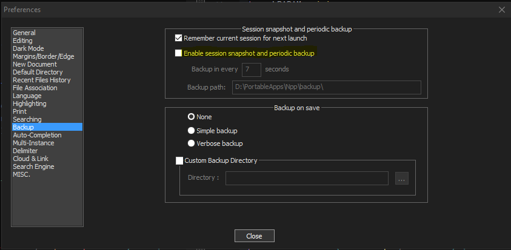Check Custom Backup Directory option
511x250 pixels.
click(179, 160)
